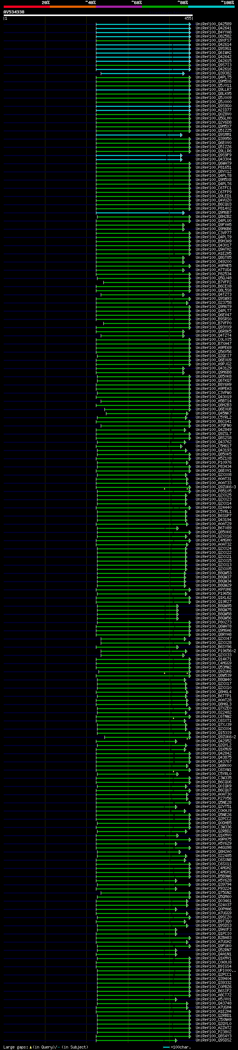This screenshot has height=1050, width=238.
Task: Click the short cyan alignment bar for UniRef100_Q39382
Action: pos(143,73)
